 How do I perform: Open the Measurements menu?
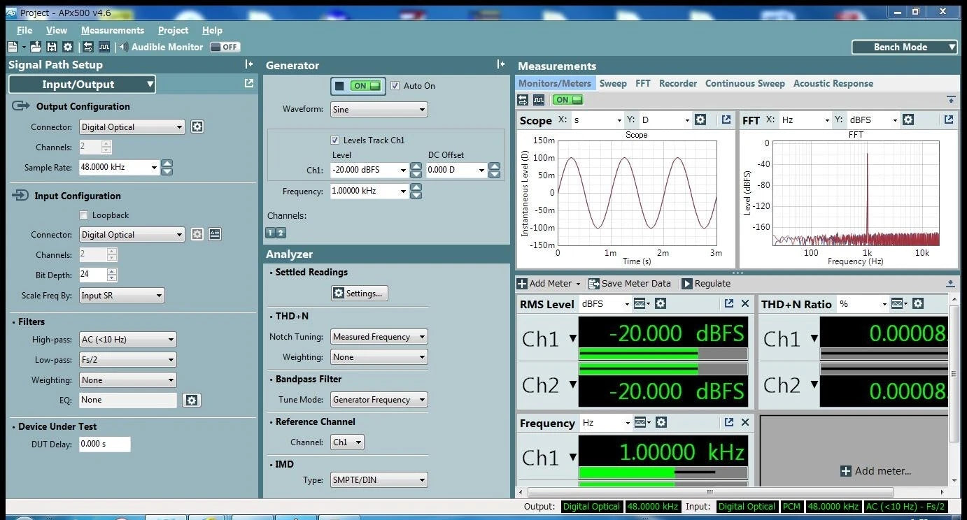112,30
